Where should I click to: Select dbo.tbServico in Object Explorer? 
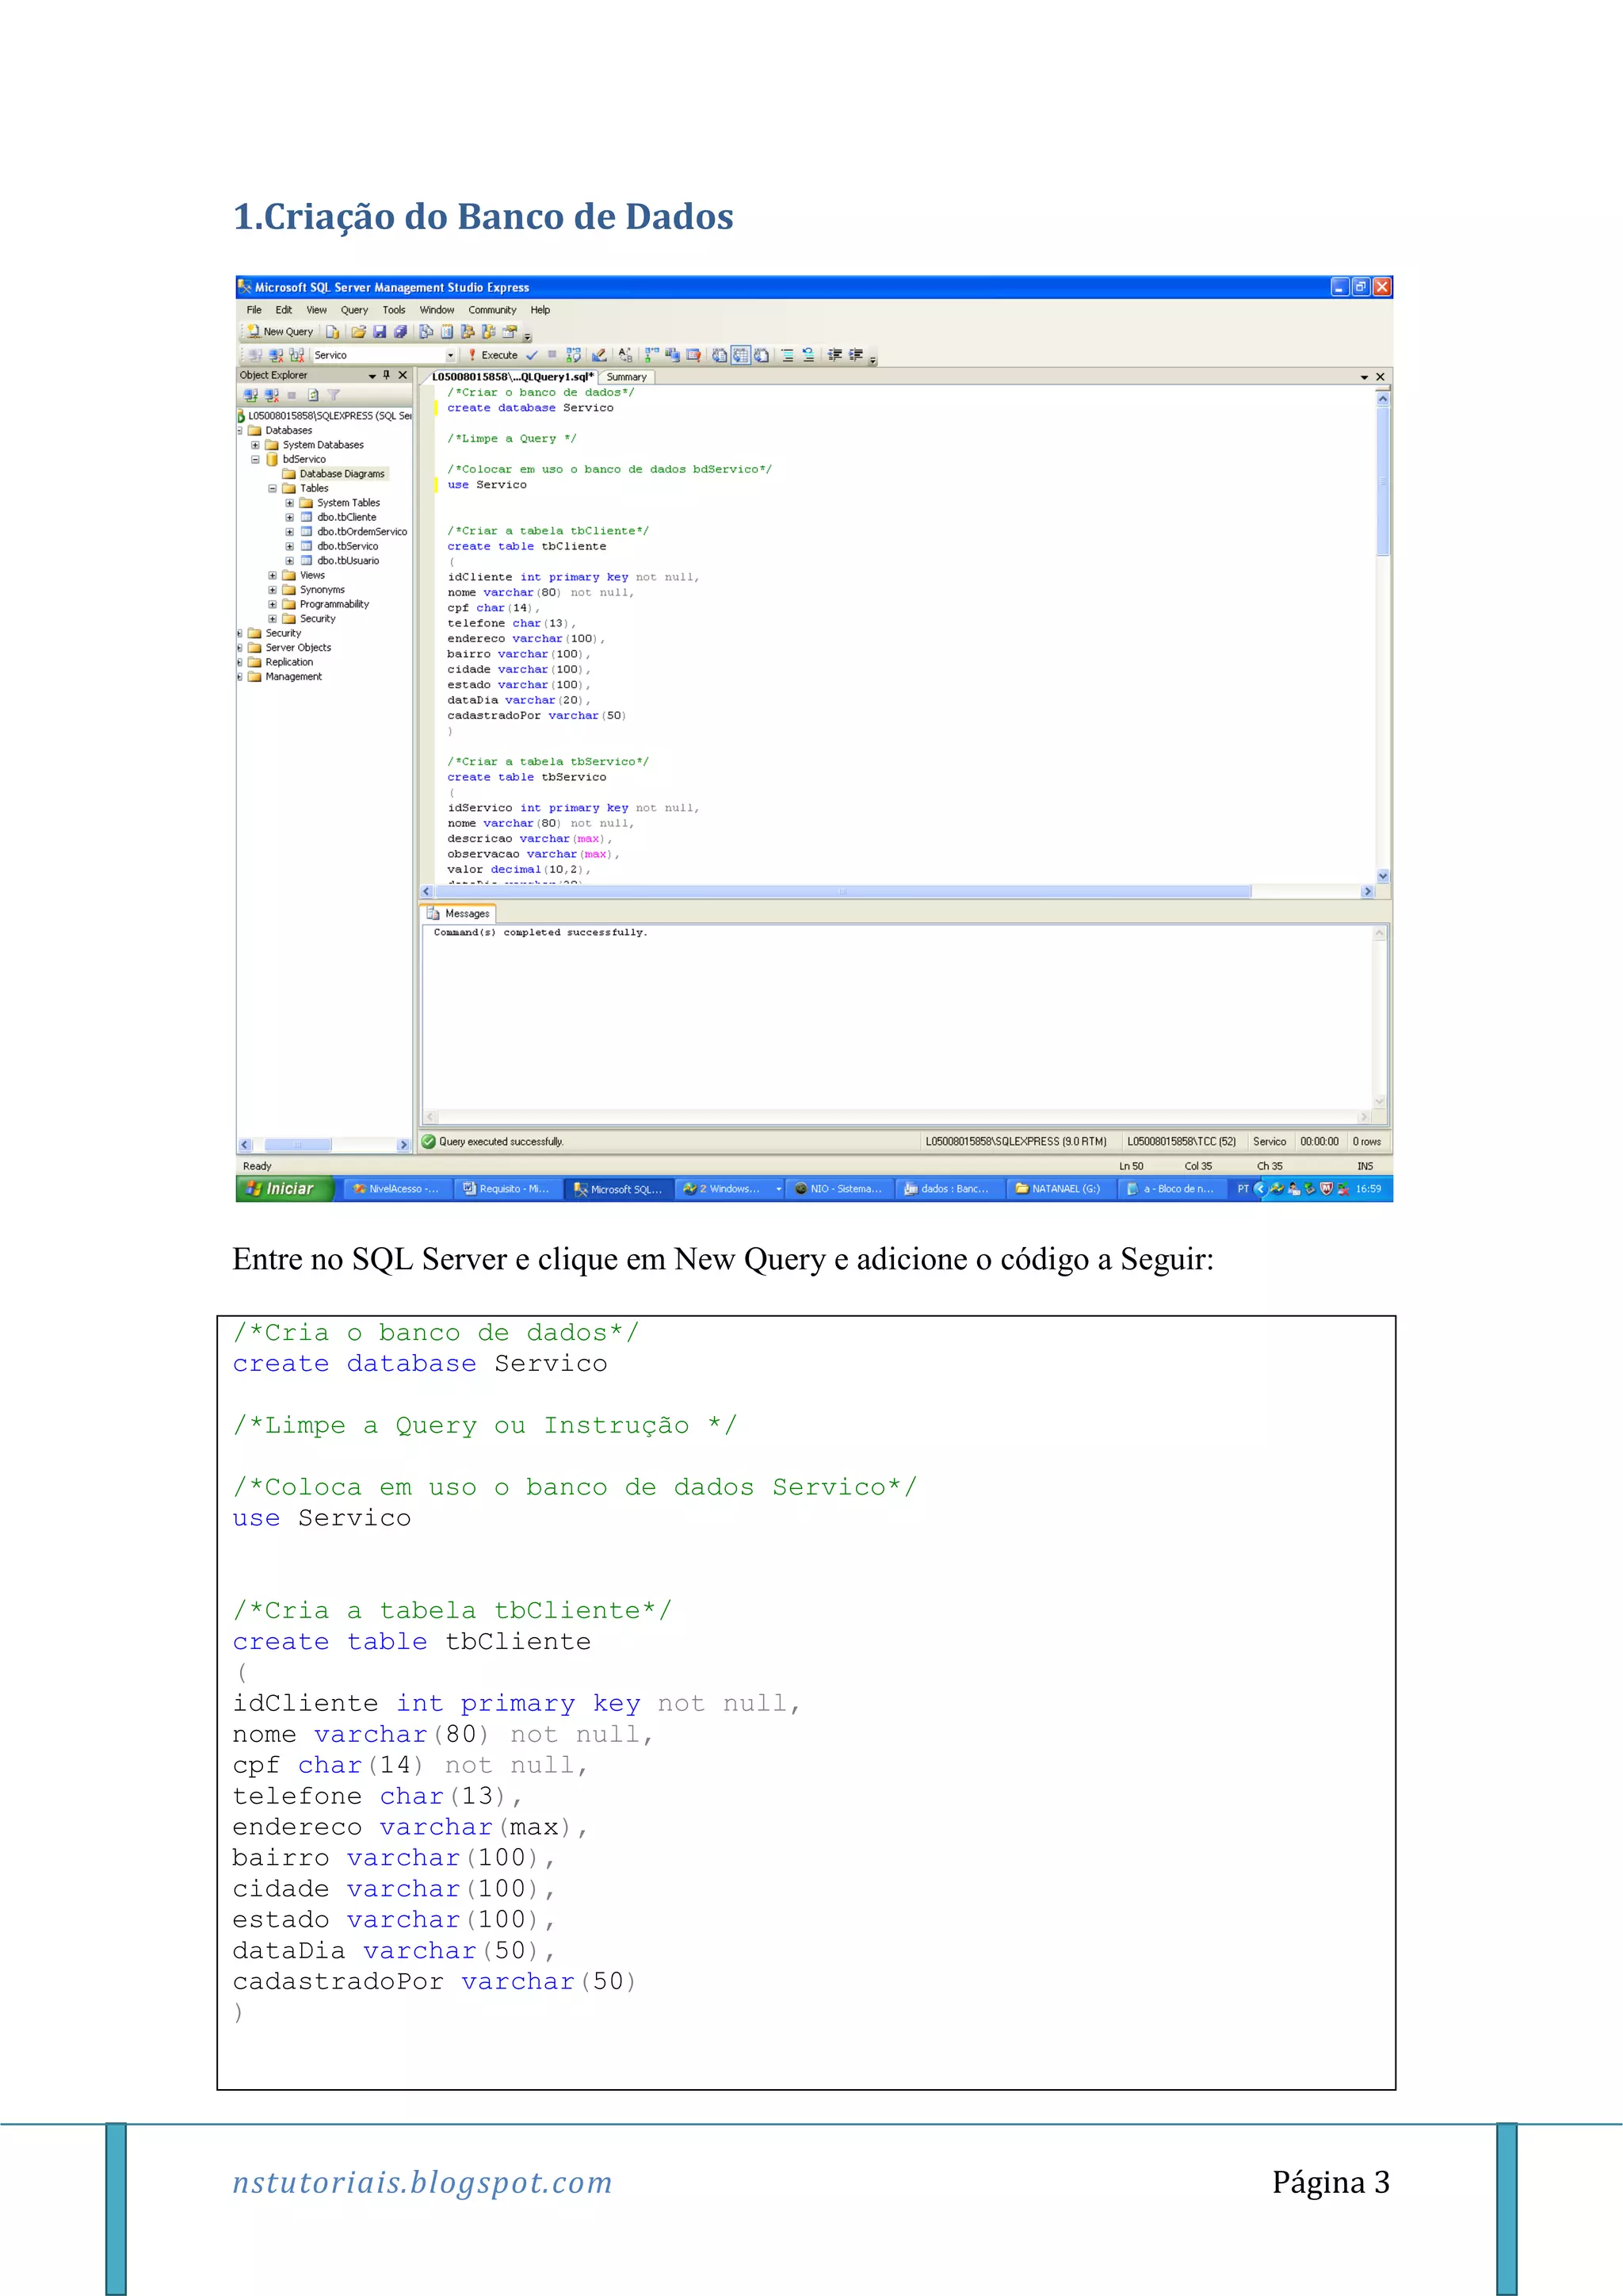pos(347,546)
